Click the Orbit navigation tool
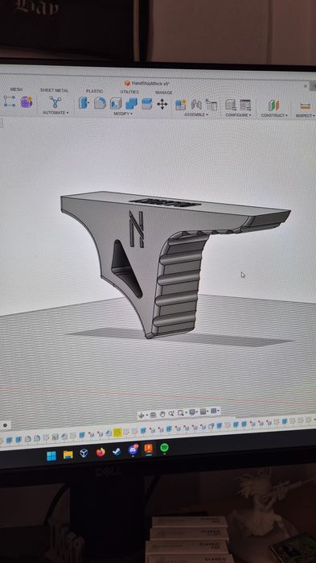 pyautogui.click(x=142, y=416)
